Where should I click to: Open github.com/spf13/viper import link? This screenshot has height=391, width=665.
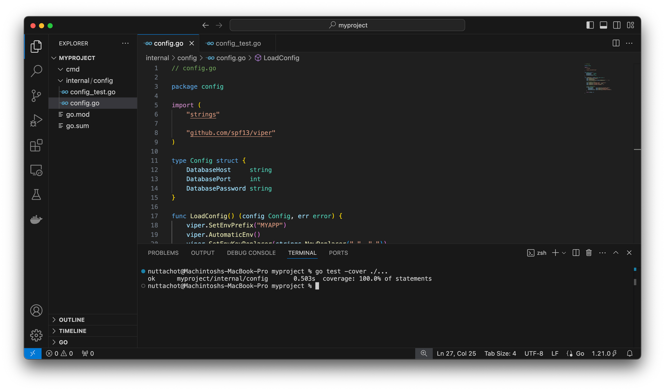pos(231,133)
